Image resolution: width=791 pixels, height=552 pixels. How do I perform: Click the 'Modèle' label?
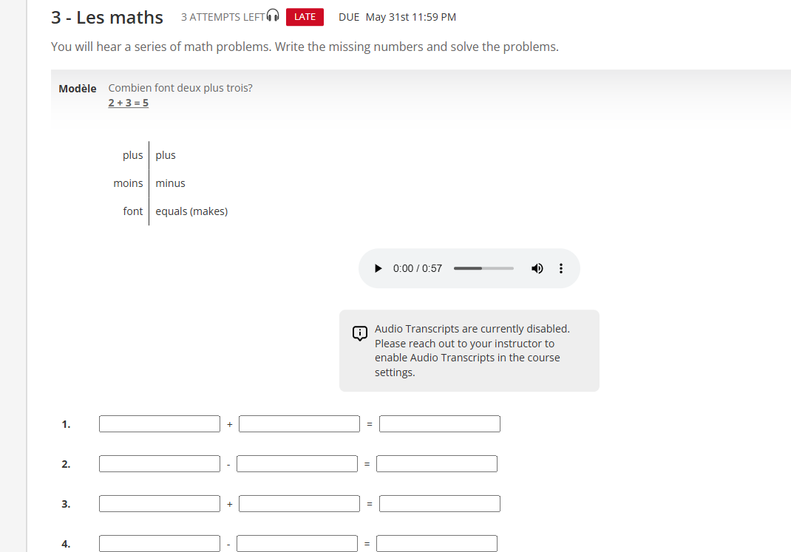[x=77, y=89]
